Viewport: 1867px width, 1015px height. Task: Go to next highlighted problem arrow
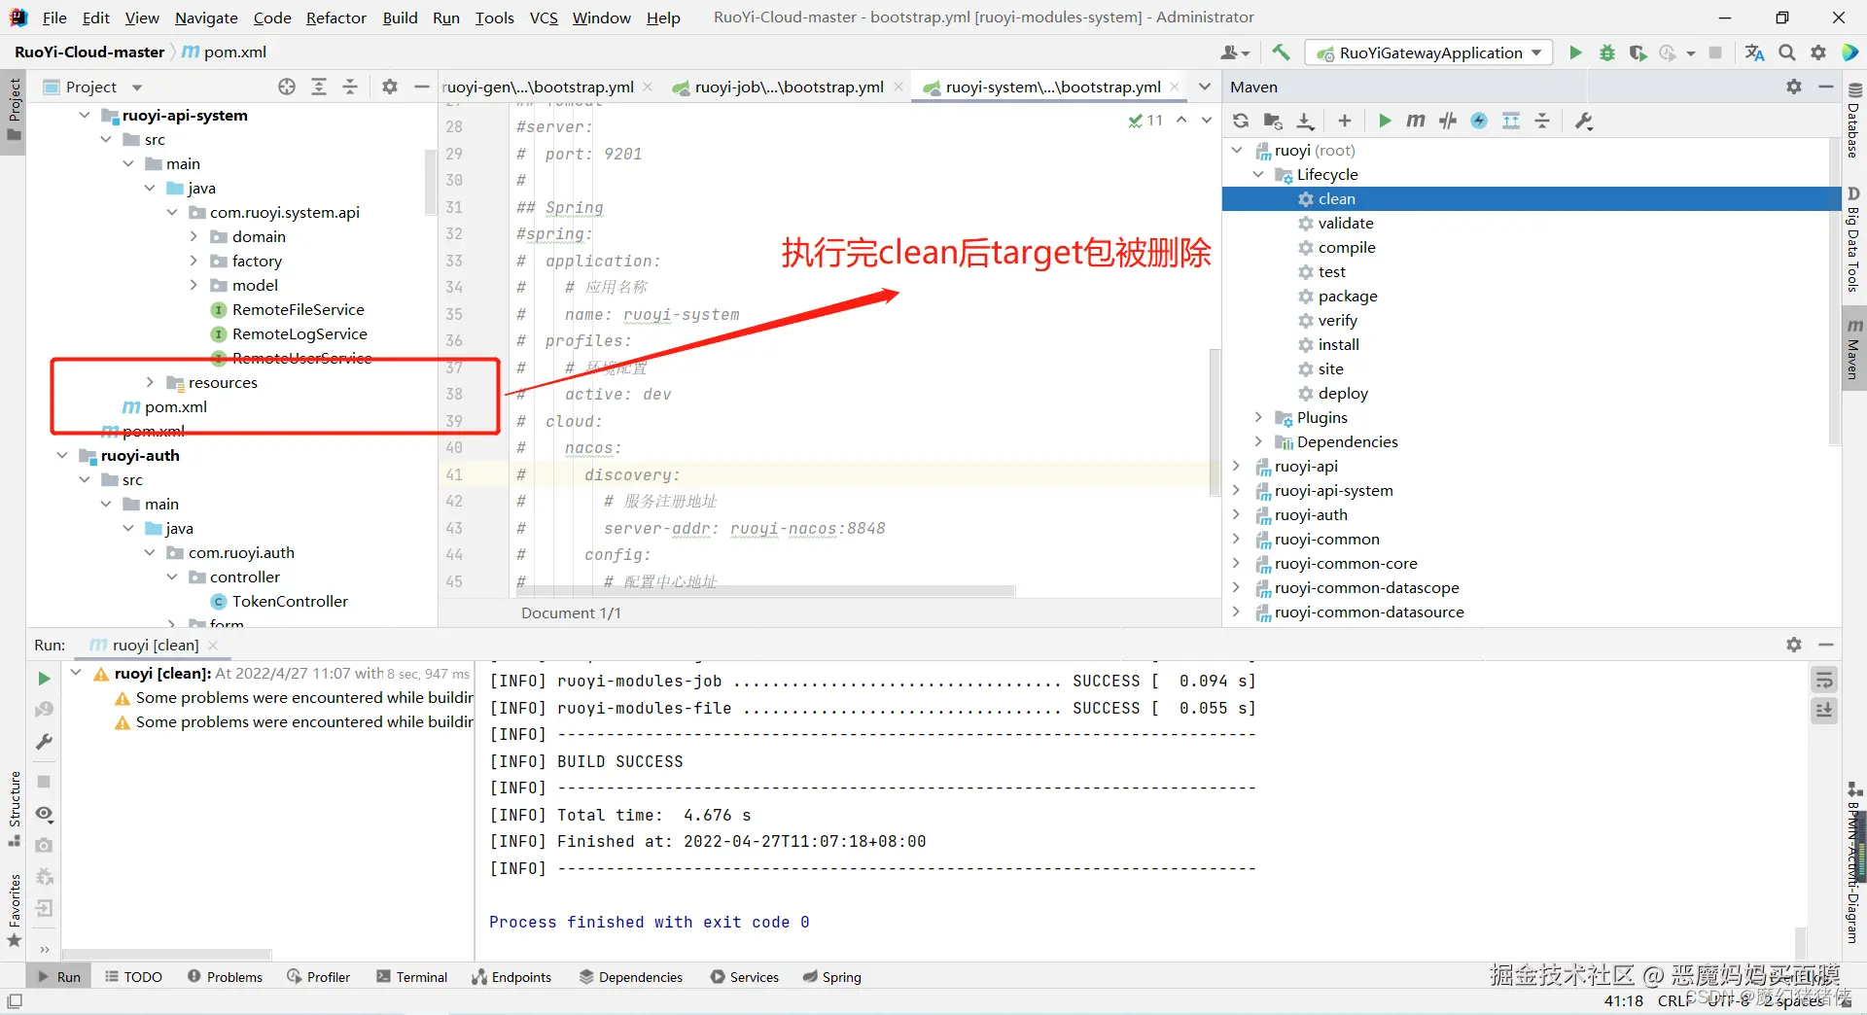click(1207, 121)
